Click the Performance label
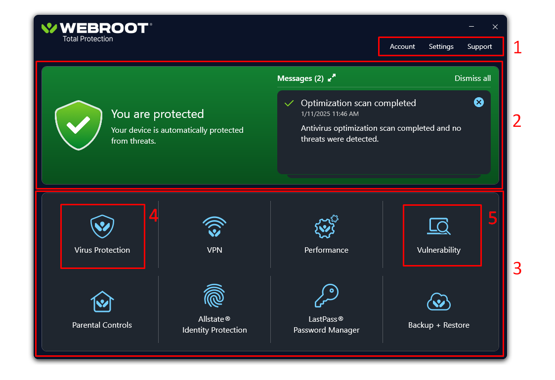 pyautogui.click(x=326, y=250)
